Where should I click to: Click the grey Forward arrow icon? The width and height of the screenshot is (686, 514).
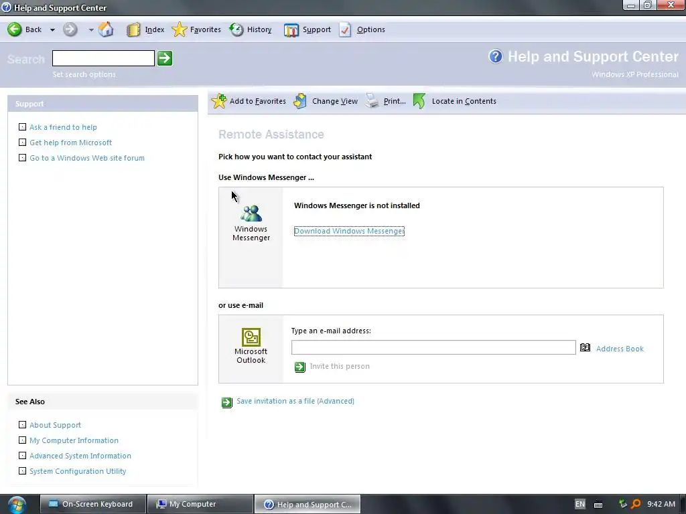(x=70, y=29)
